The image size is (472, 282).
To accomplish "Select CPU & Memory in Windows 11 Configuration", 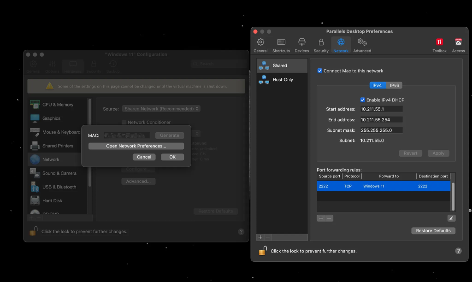I will tap(58, 105).
